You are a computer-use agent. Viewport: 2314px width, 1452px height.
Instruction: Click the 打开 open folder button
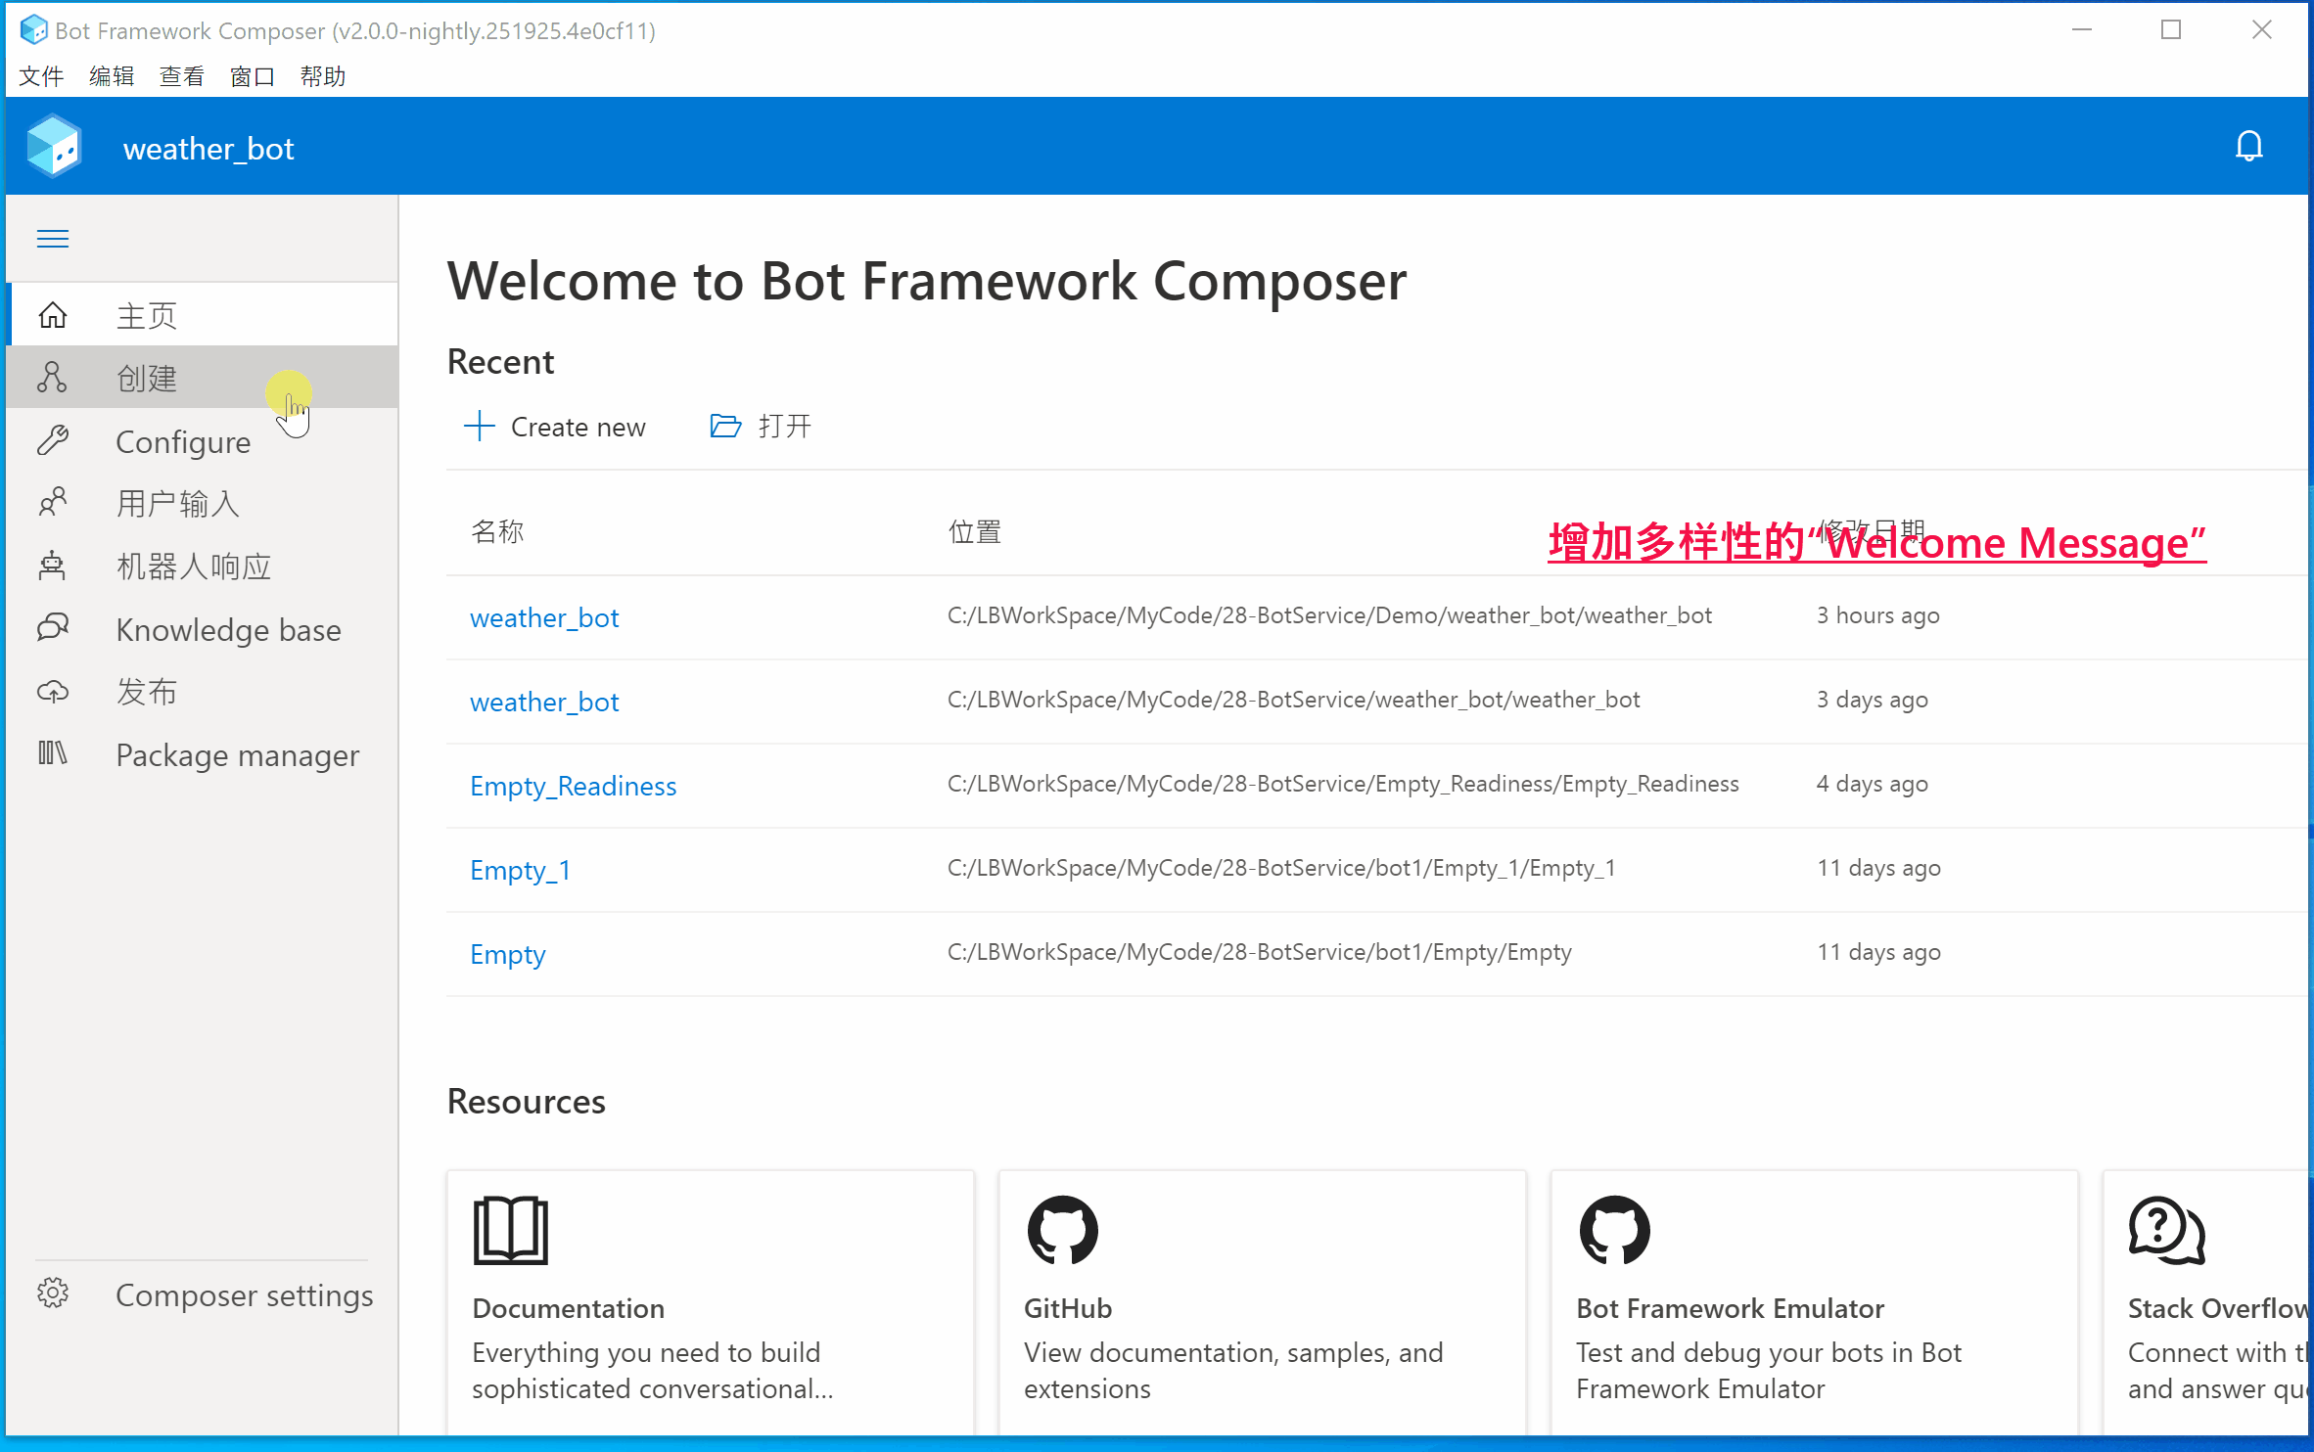point(761,427)
